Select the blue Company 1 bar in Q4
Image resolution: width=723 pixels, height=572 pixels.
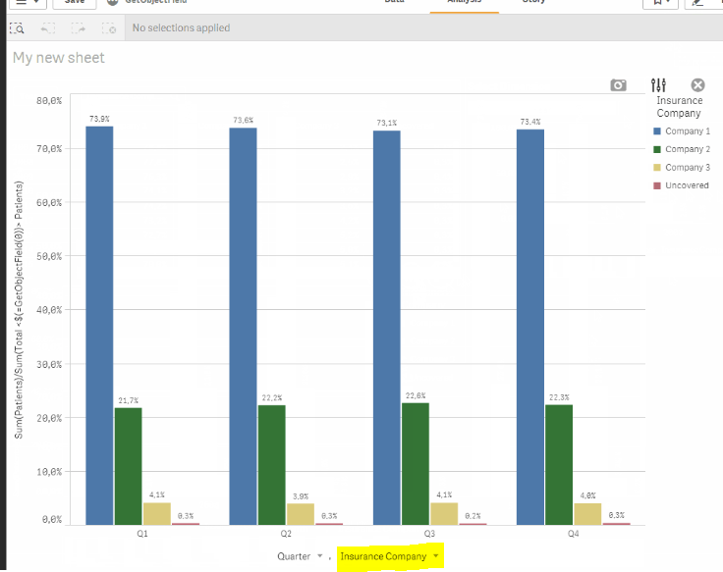[530, 327]
